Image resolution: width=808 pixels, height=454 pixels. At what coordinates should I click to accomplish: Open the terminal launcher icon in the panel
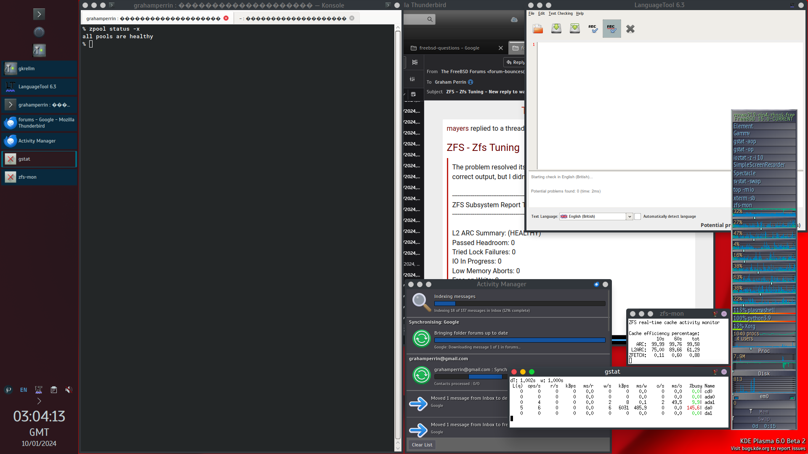click(39, 14)
